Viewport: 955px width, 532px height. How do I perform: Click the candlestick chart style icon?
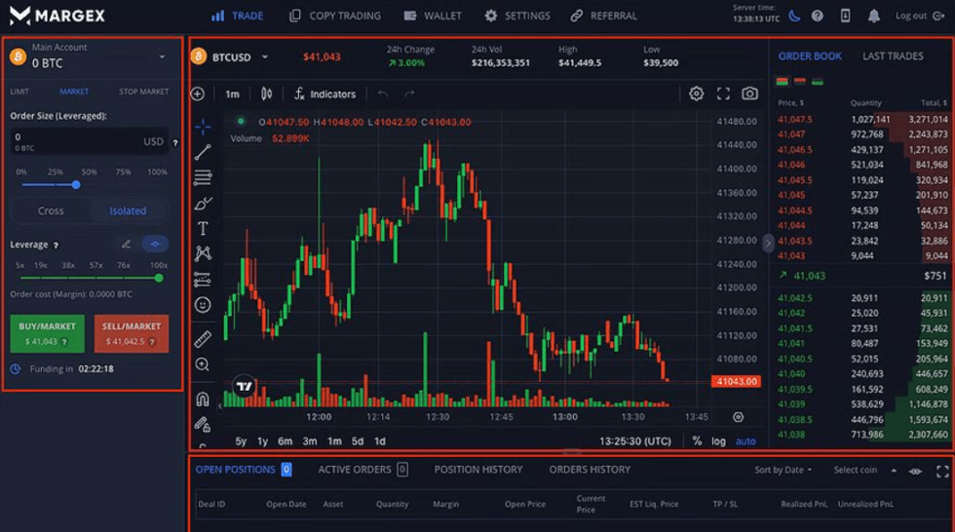point(266,94)
